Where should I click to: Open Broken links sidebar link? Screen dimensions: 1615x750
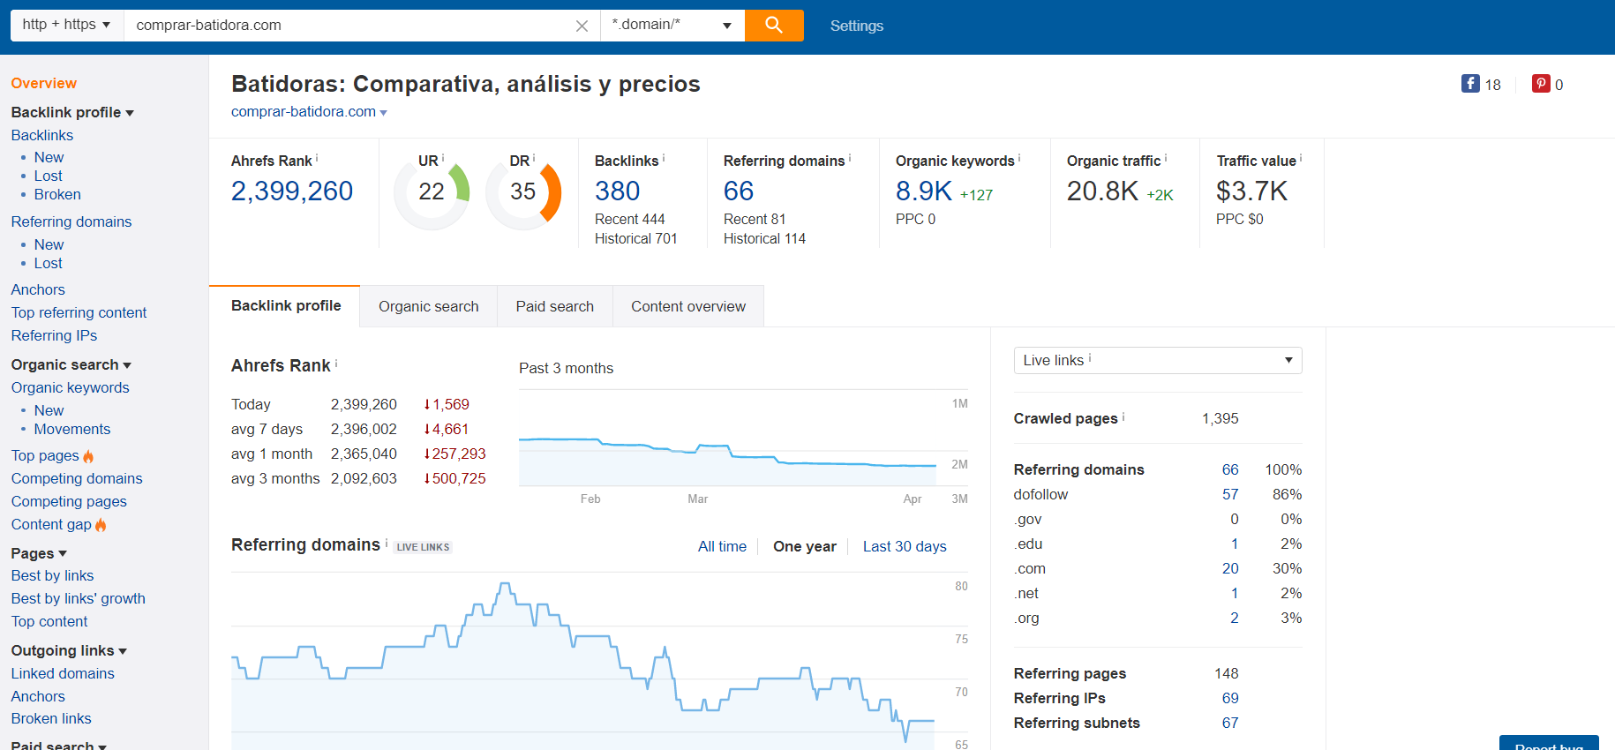pyautogui.click(x=51, y=718)
